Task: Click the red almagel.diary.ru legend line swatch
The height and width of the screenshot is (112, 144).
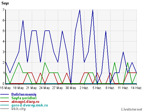Action: click(x=5, y=102)
